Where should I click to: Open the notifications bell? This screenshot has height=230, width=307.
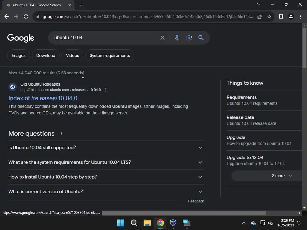(x=299, y=223)
